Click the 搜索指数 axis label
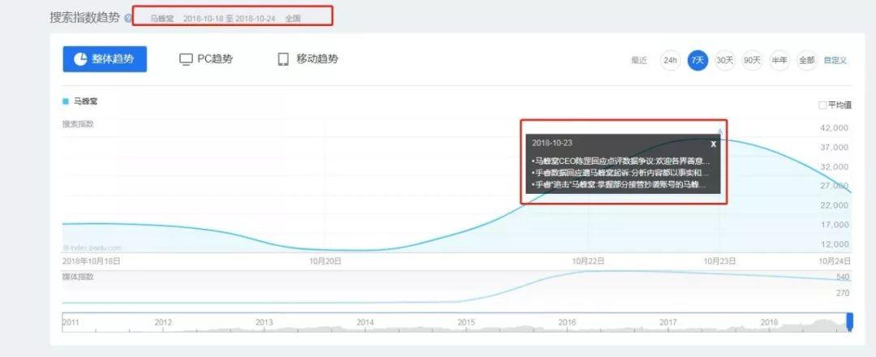The width and height of the screenshot is (876, 357). pyautogui.click(x=78, y=124)
